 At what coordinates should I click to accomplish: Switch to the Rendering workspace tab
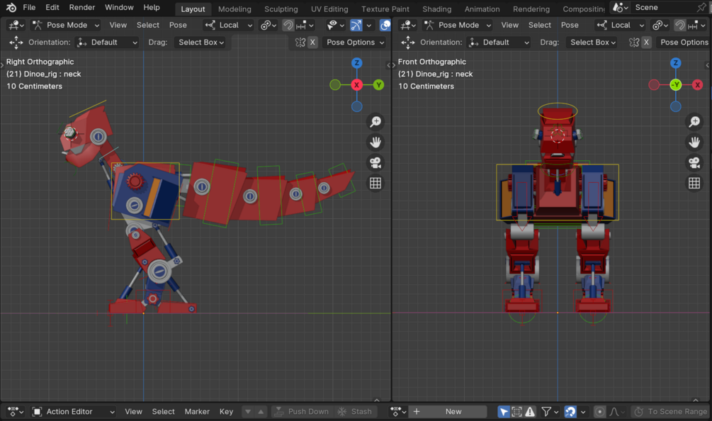[531, 9]
